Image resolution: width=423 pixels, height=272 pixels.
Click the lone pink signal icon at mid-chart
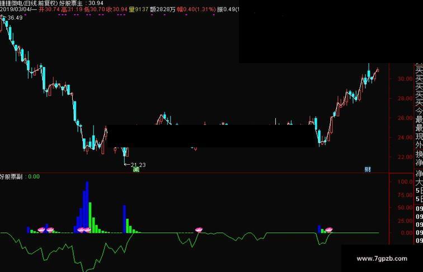(x=199, y=230)
